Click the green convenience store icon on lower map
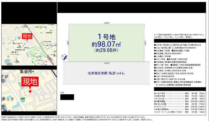209x121 pixels. (x=23, y=100)
